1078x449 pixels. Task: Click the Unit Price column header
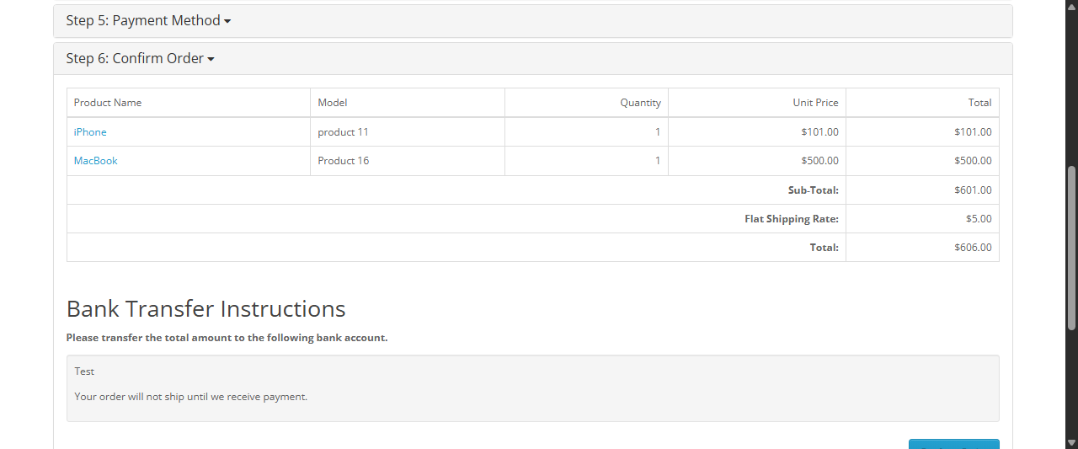point(814,103)
